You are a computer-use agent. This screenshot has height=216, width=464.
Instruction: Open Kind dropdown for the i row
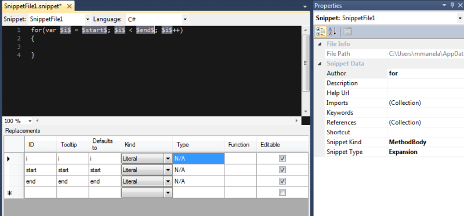tap(168, 159)
